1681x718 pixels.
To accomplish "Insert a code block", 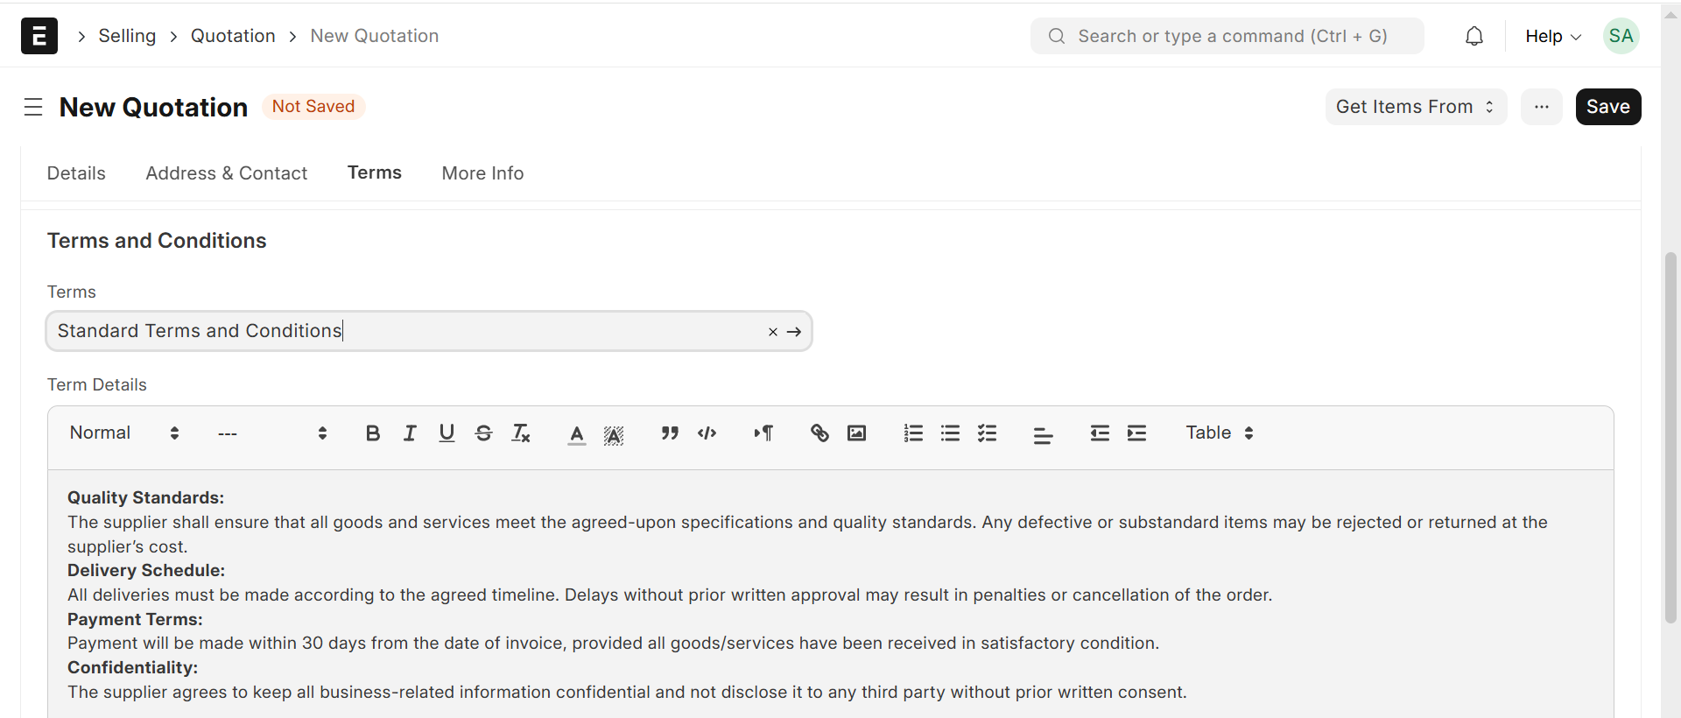I will click(707, 433).
